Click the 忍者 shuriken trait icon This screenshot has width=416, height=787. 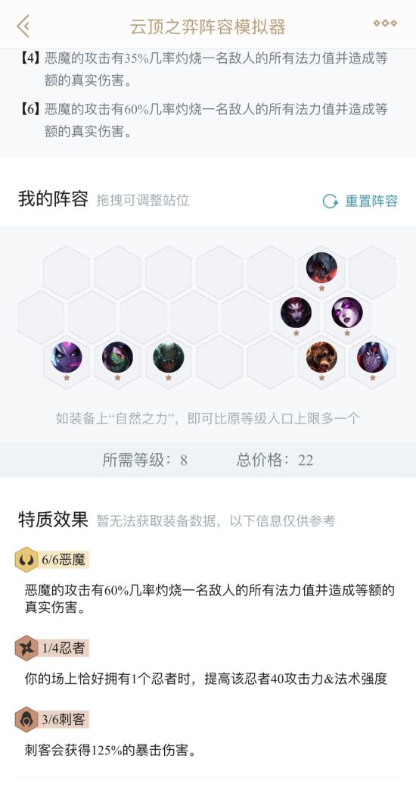tap(26, 648)
